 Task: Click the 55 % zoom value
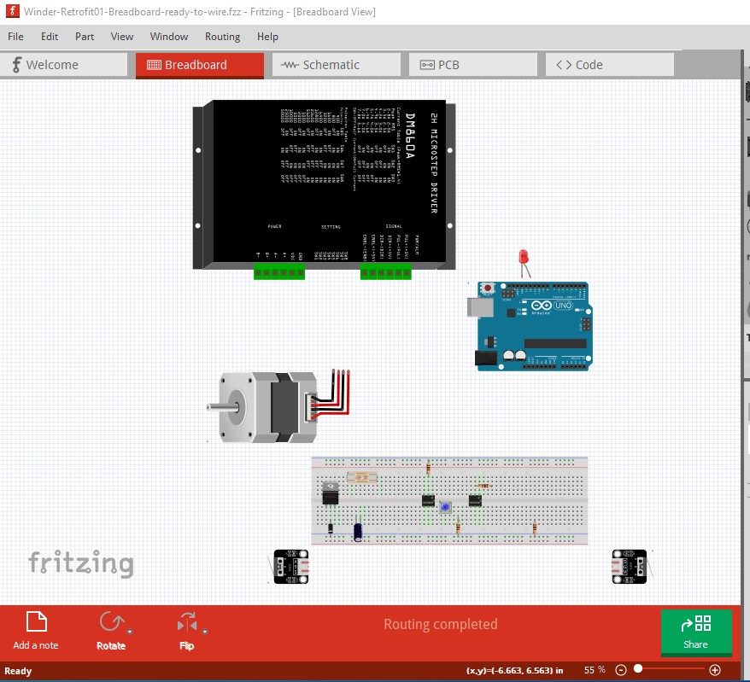pyautogui.click(x=595, y=670)
